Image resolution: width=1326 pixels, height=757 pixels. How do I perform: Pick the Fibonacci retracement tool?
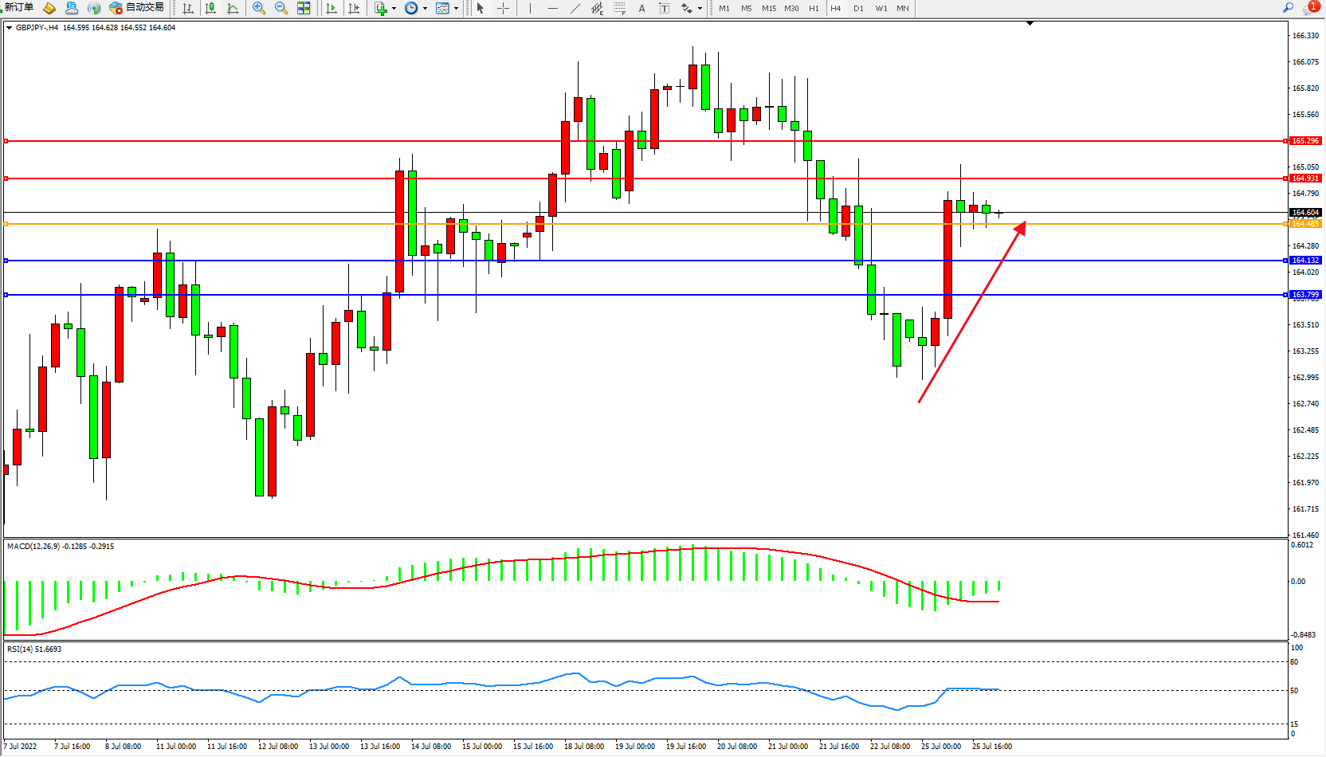(x=619, y=8)
